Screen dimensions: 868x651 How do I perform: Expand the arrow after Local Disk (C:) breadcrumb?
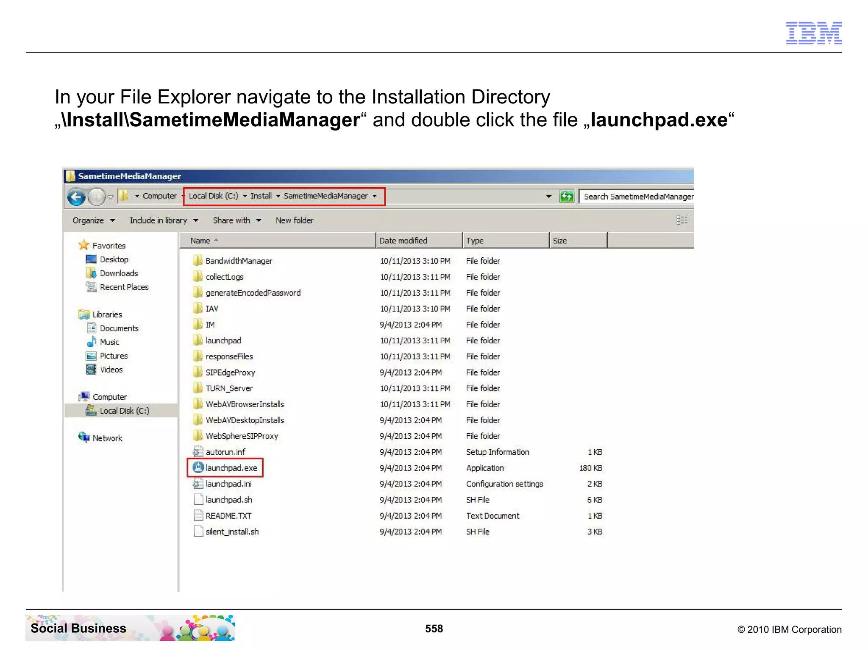click(245, 196)
